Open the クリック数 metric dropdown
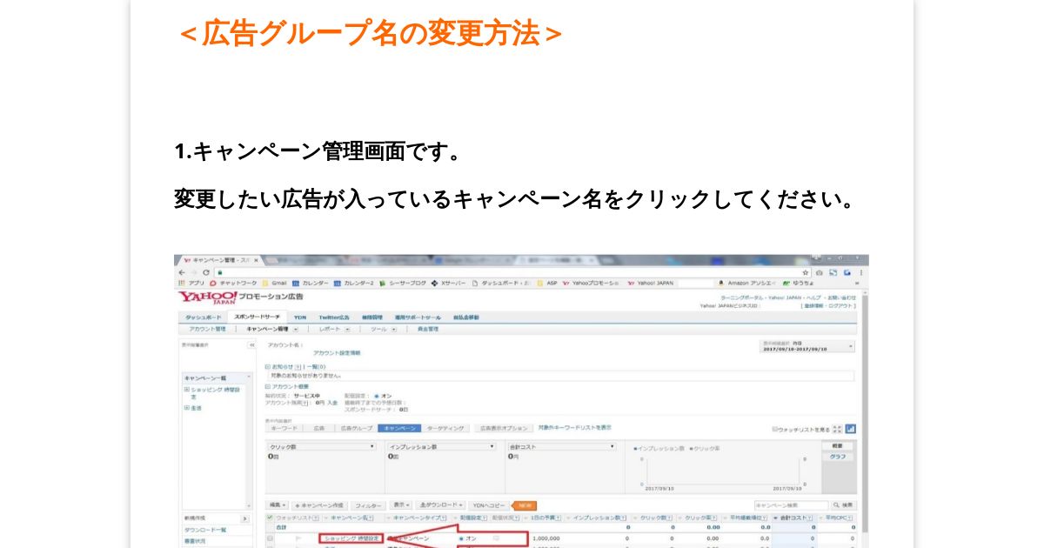This screenshot has width=1044, height=548. tap(321, 447)
